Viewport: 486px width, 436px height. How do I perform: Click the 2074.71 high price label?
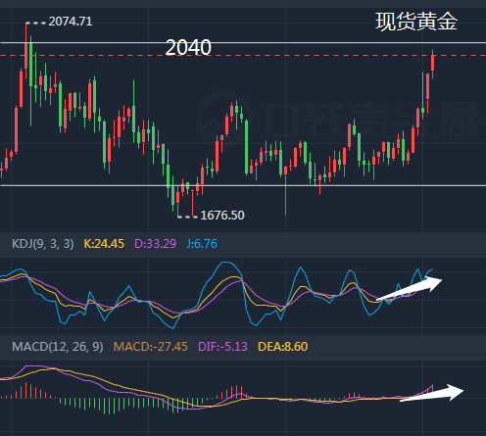tap(71, 22)
